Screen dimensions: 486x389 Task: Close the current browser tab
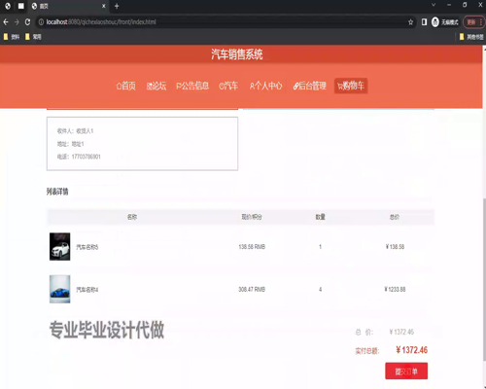tap(104, 6)
